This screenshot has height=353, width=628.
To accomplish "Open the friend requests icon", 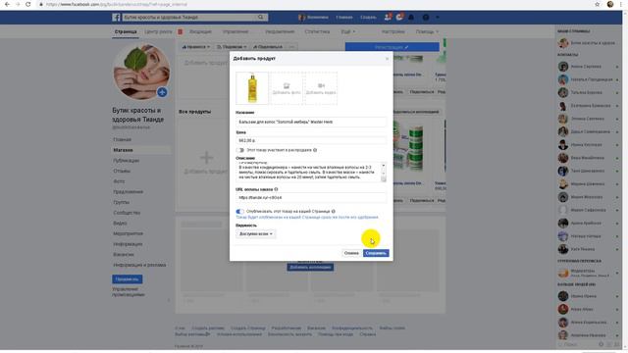I will 388,18.
